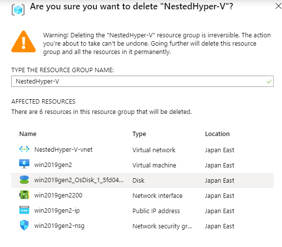Click the resource group name text field
Screen dimensions: 282x247
click(142, 82)
